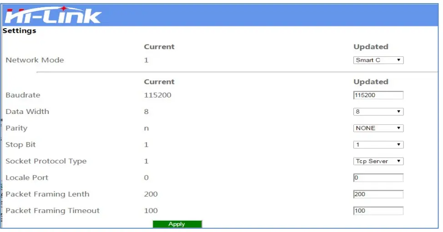Screen dimensions: 443x232
Task: Expand the Parity dropdown showing NONE
Action: [x=378, y=128]
